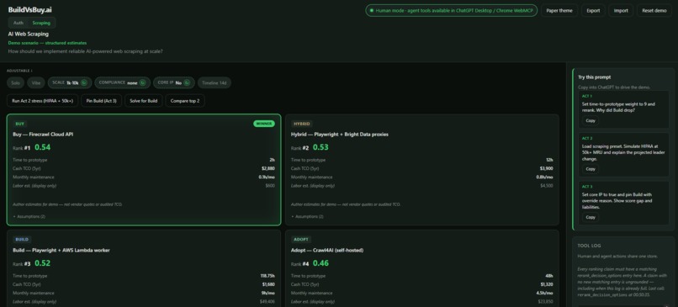Click the WINNER badge on Buy card
The height and width of the screenshot is (307, 678).
(x=264, y=124)
